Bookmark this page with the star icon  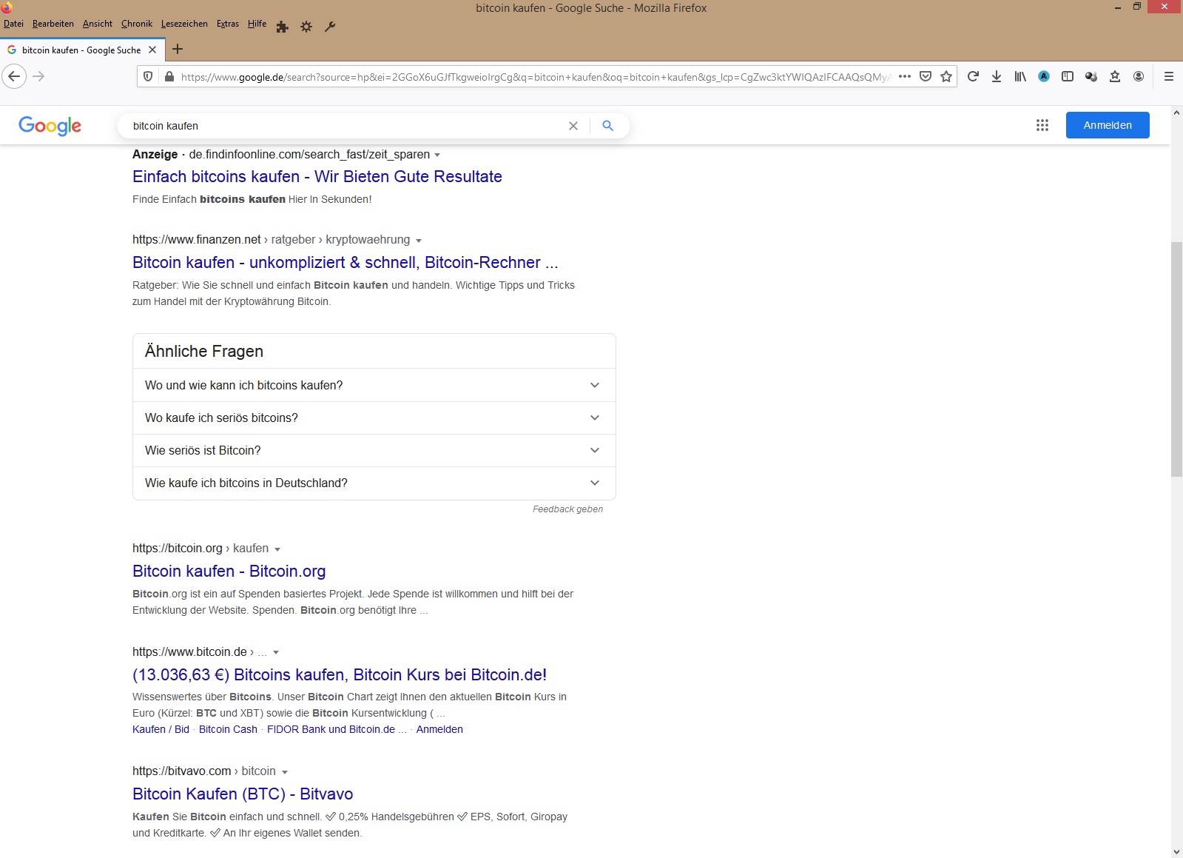pos(946,76)
